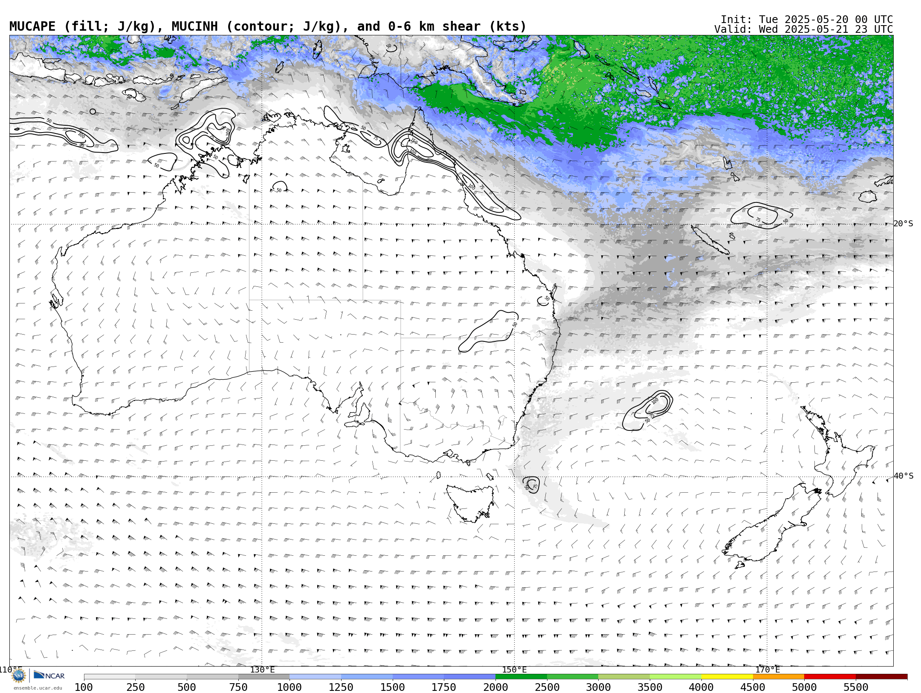
Task: Click the olive green 3000–3500 colorbar segment
Action: coord(624,677)
